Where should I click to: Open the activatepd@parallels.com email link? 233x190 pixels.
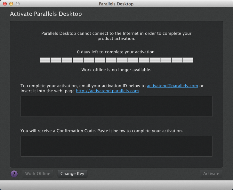(x=173, y=86)
